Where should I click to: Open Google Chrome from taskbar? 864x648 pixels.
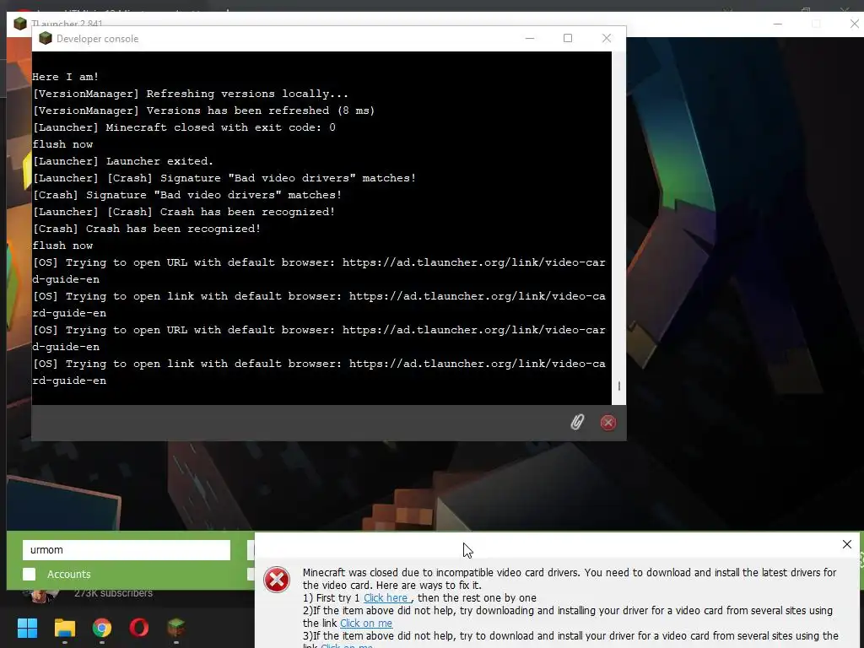pos(102,628)
